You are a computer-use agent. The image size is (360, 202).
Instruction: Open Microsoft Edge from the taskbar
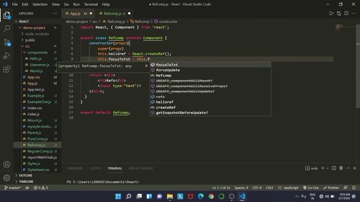201,196
